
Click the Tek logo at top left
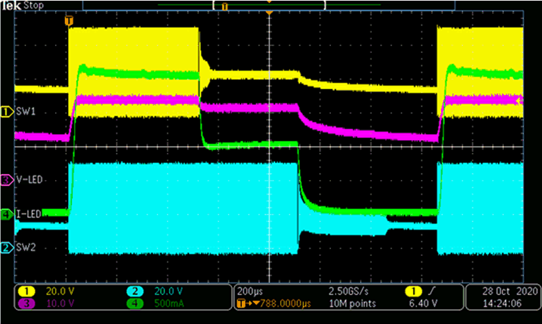(11, 5)
